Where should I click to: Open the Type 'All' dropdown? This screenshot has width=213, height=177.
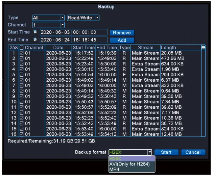48,18
